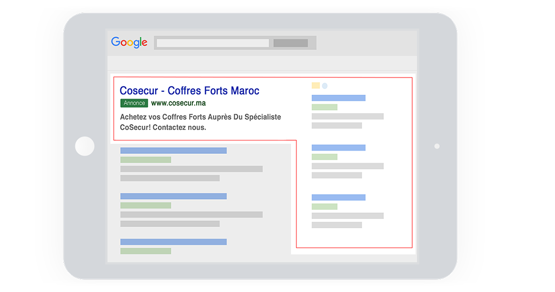Open the Cosecur - Coffres Forts Maroc headline
Viewport: 555px width, 292px height.
(x=189, y=90)
